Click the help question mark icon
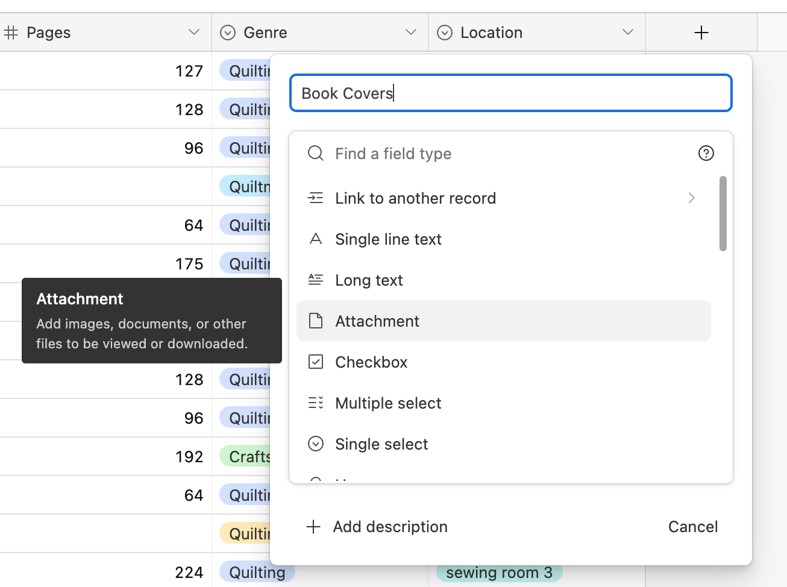Screen dimensions: 787x587 pyautogui.click(x=706, y=153)
